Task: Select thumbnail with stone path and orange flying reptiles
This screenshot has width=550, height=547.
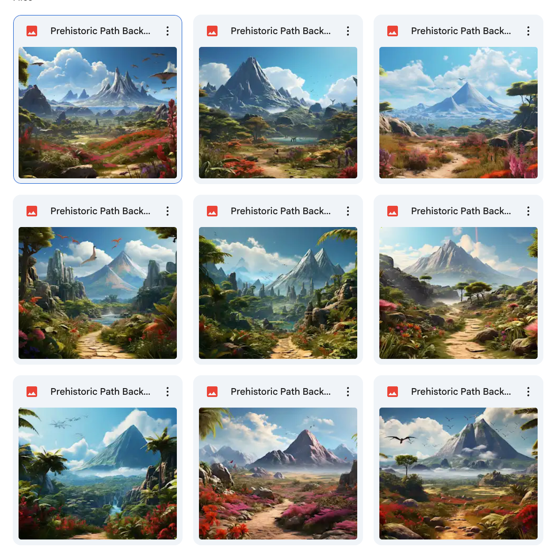Action: pos(98,293)
